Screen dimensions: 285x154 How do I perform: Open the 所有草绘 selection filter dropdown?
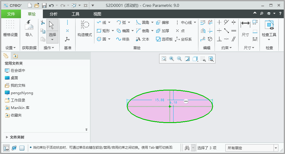click(x=276, y=148)
